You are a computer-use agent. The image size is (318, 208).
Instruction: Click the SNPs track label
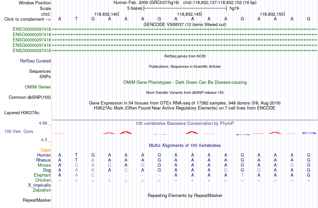(x=45, y=76)
